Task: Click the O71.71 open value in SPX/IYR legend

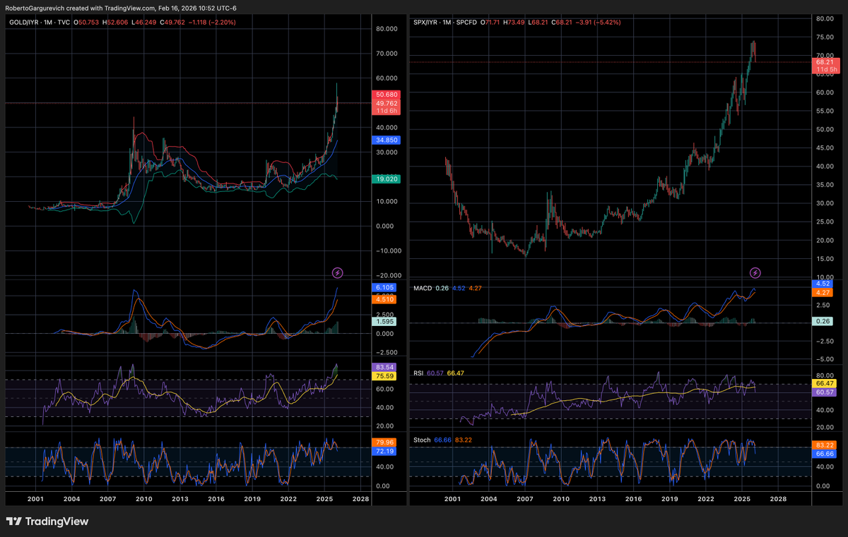Action: [x=490, y=23]
